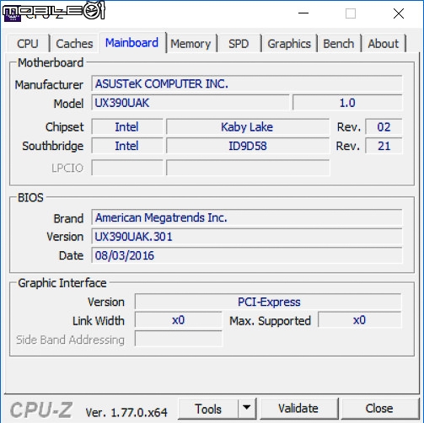Click the Model field UX390UAK
The height and width of the screenshot is (423, 424).
pos(191,103)
